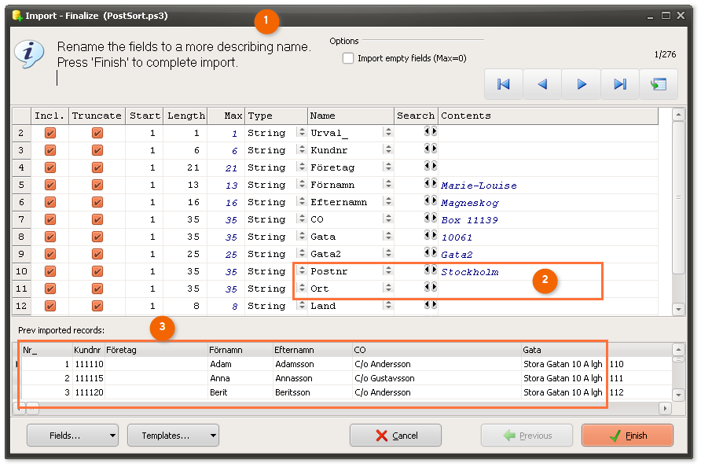Click the Name column header

(x=350, y=116)
